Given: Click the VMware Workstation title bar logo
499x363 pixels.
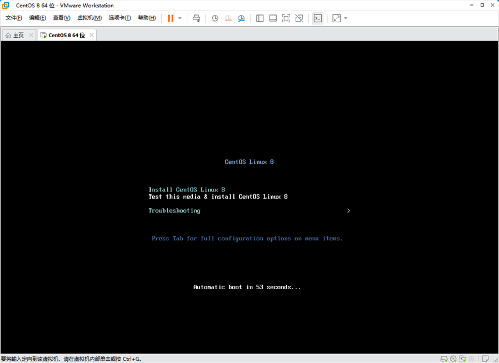Looking at the screenshot, I should (x=6, y=6).
